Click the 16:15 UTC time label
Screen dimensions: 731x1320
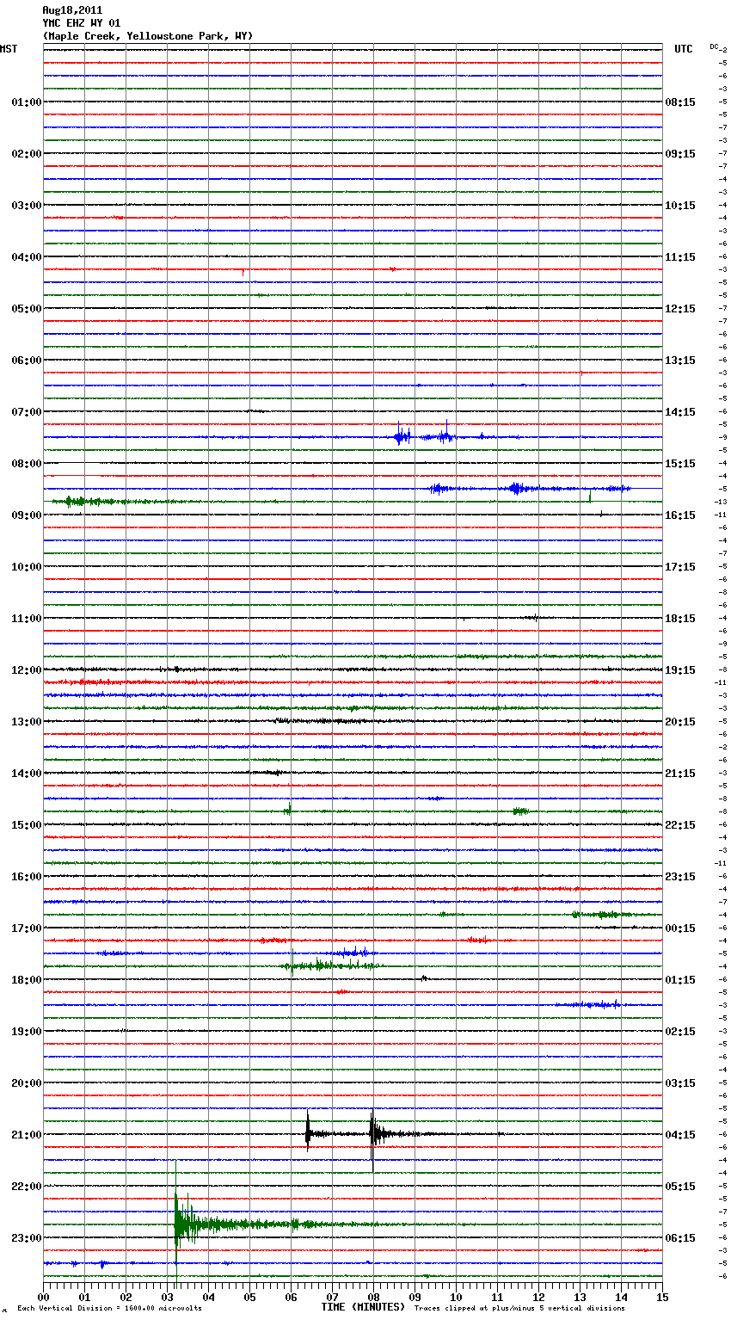680,515
